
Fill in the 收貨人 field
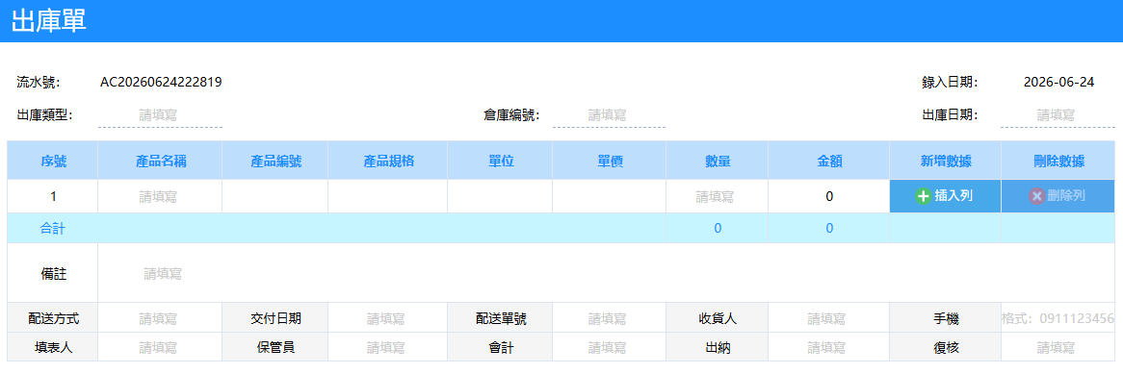pyautogui.click(x=828, y=318)
